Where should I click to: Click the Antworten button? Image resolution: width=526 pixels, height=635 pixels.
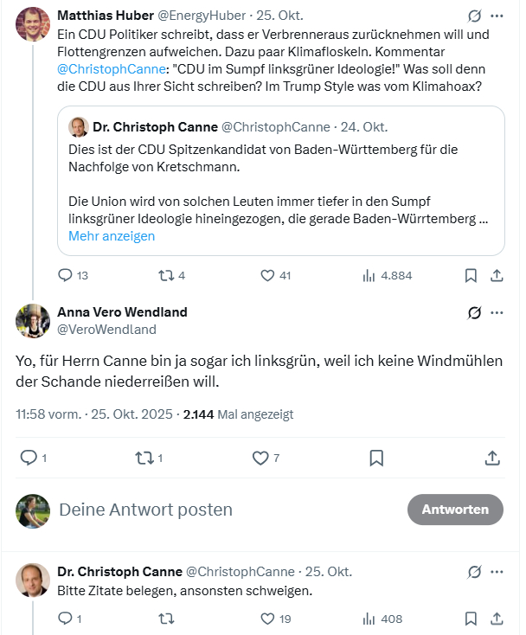pos(454,510)
